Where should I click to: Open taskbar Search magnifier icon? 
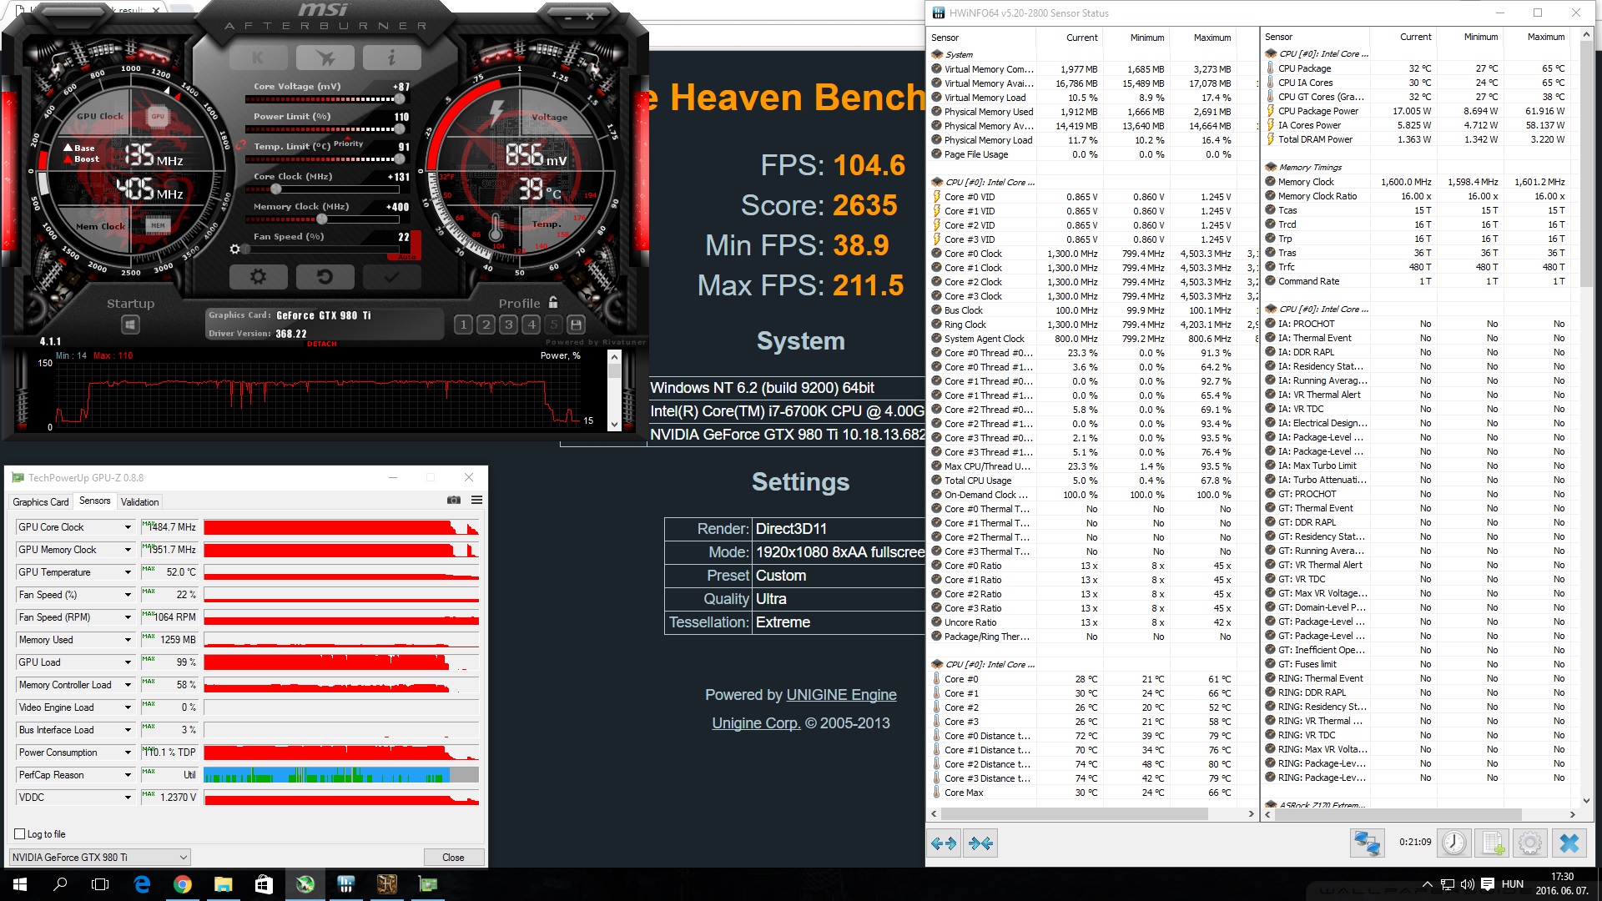click(x=60, y=884)
